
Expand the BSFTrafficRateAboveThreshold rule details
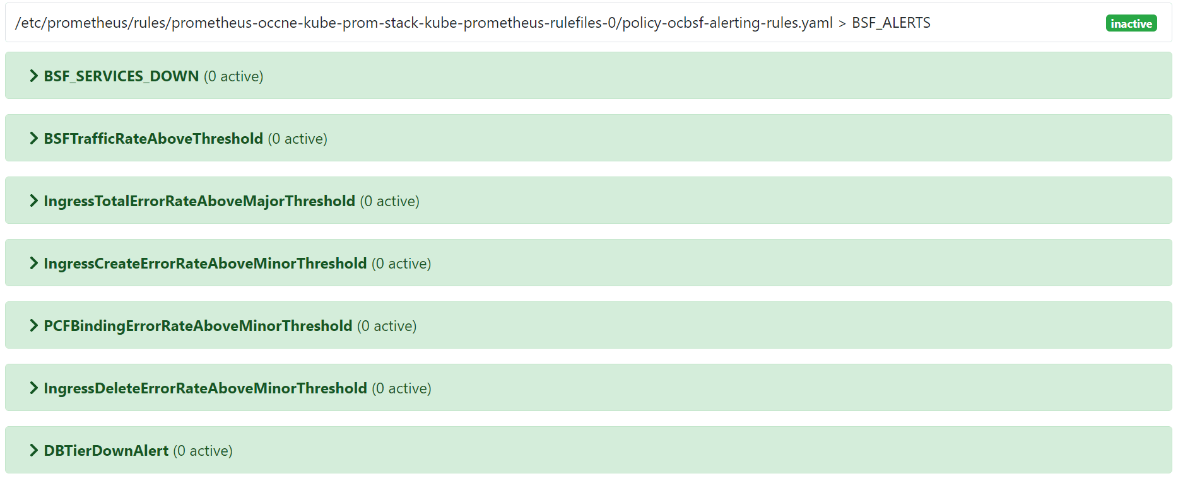tap(153, 138)
